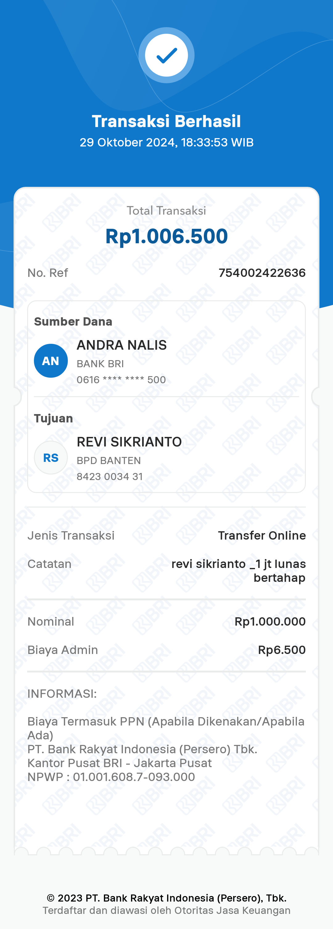Click the copyright PT. Bank Rakyat Indonesia footer
The image size is (333, 929).
pyautogui.click(x=166, y=898)
